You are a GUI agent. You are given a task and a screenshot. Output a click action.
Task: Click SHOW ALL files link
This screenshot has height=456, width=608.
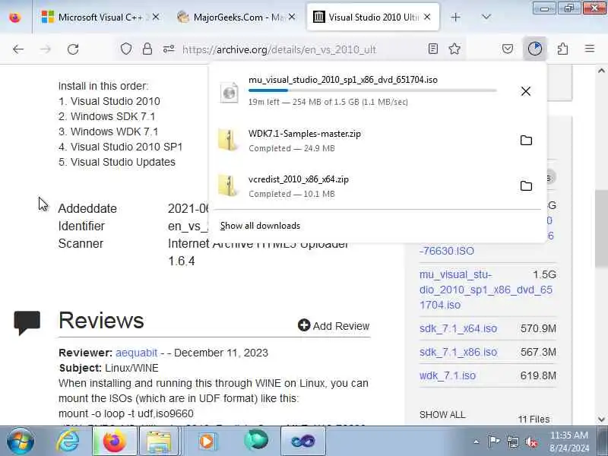point(442,414)
